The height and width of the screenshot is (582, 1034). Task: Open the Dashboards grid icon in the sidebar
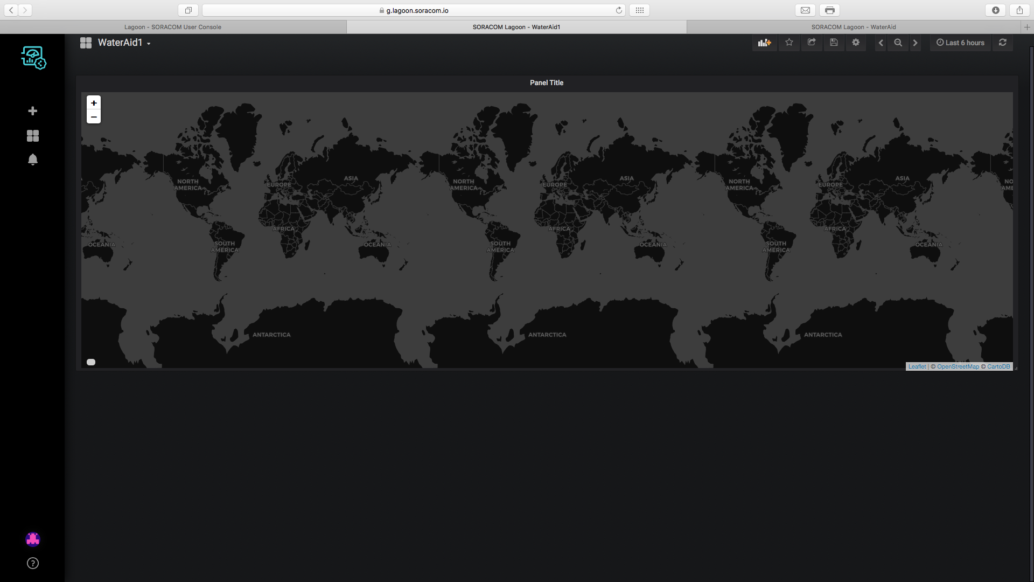click(33, 136)
